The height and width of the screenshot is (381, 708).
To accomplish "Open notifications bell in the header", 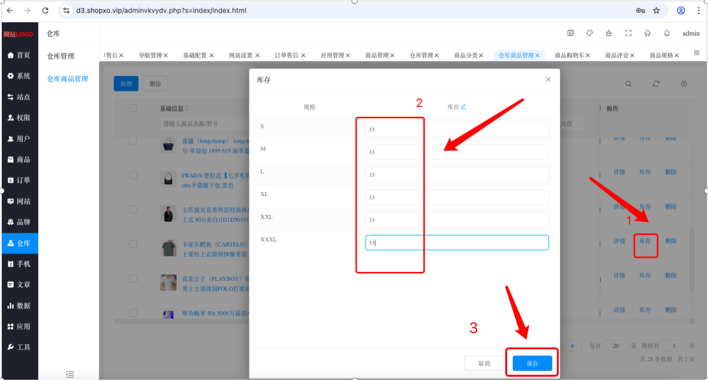I will pyautogui.click(x=667, y=33).
